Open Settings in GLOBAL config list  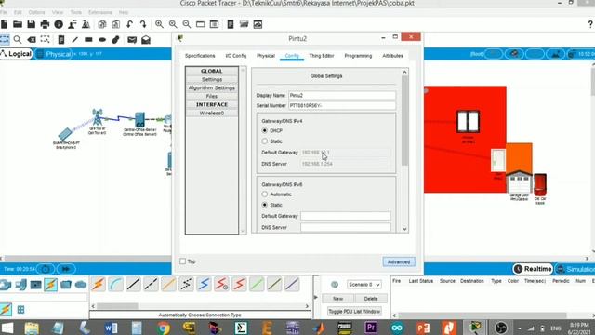tap(212, 80)
